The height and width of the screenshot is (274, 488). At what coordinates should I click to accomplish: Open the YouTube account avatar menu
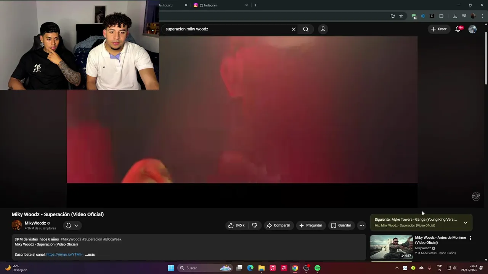pyautogui.click(x=472, y=29)
